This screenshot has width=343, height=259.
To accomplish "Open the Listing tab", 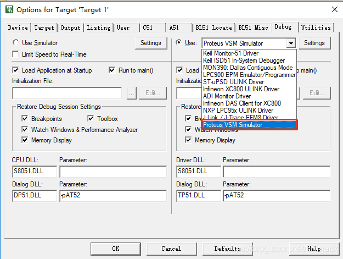I will click(x=98, y=27).
